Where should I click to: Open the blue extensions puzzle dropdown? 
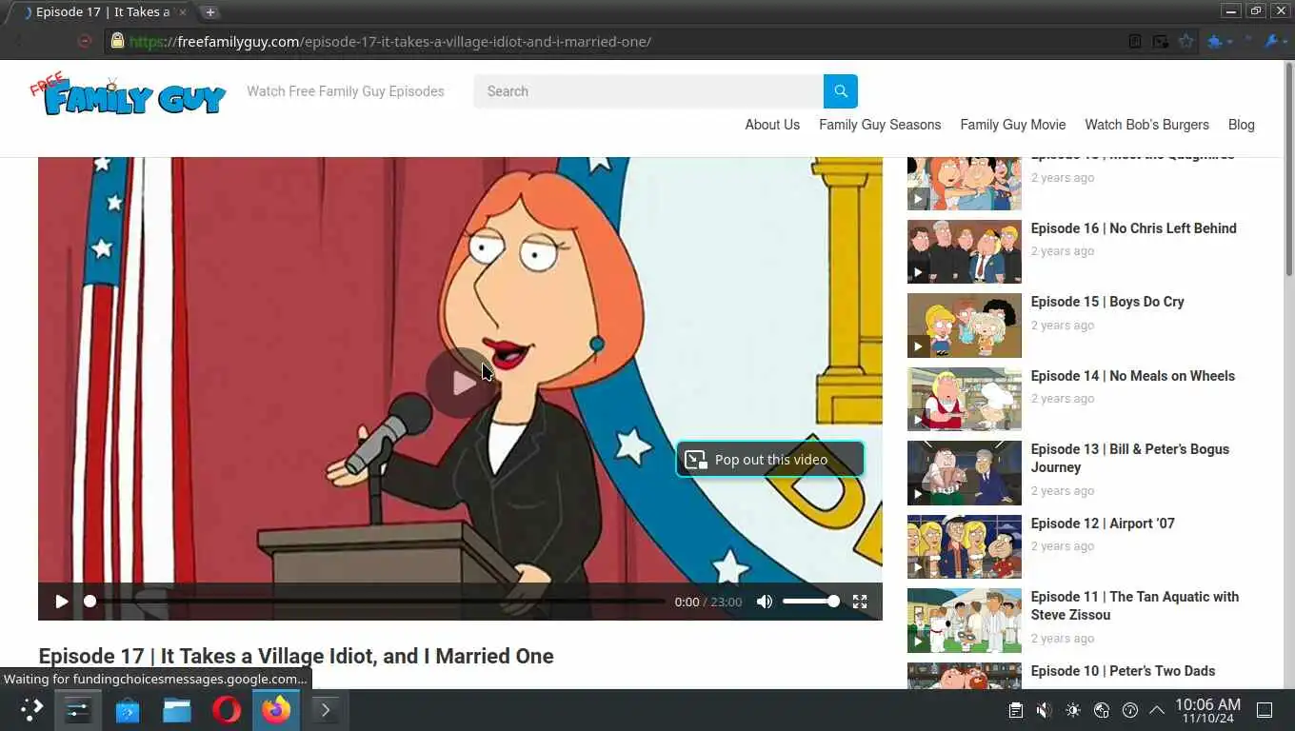(x=1220, y=41)
